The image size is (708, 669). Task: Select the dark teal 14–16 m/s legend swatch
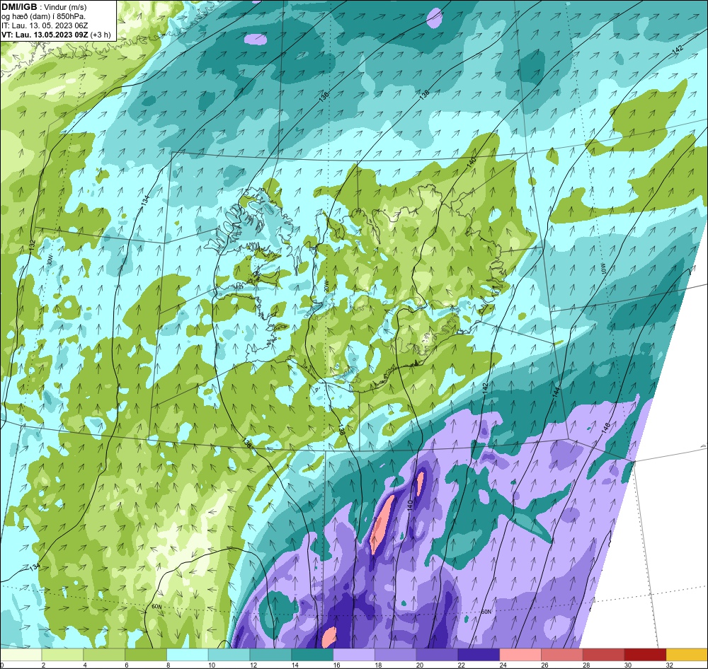click(x=312, y=655)
